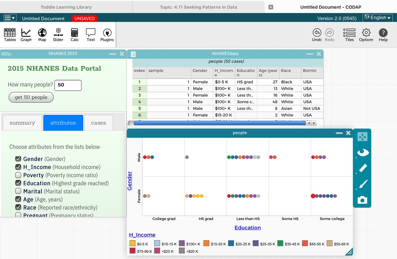
Task: Click the graph rescale arrows icon
Action: click(362, 136)
